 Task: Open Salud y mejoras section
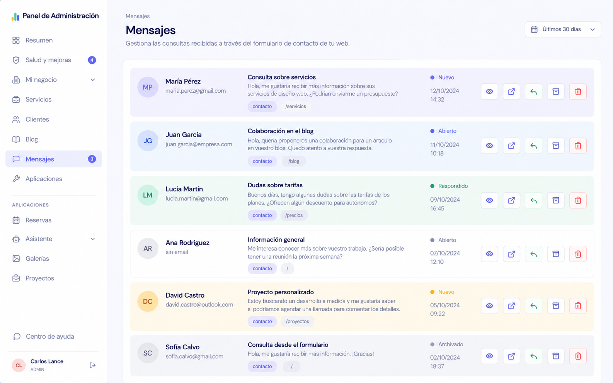(x=54, y=60)
